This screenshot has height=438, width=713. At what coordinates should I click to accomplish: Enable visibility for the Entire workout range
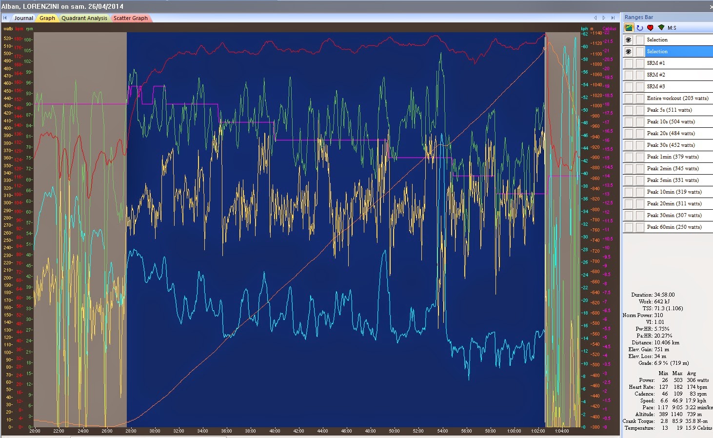tap(629, 99)
